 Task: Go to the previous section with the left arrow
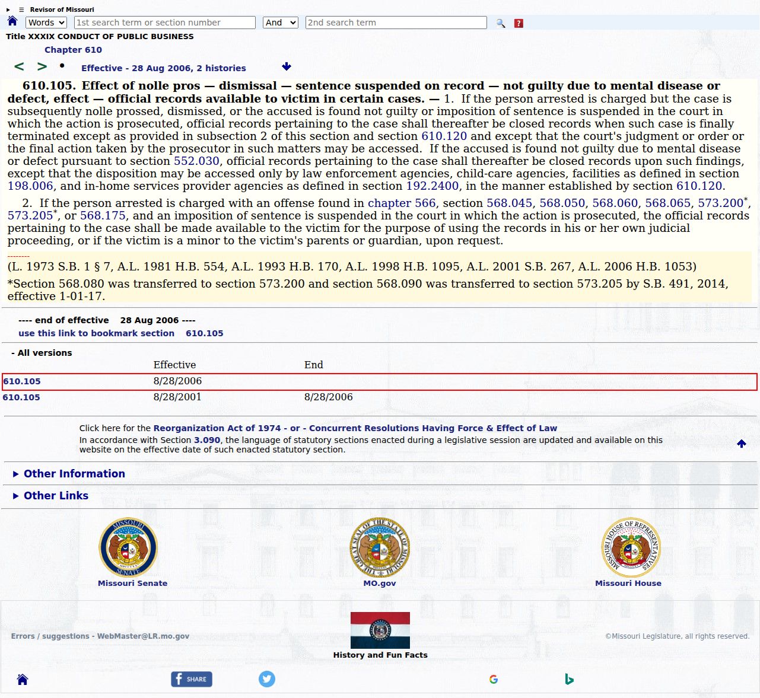click(20, 66)
